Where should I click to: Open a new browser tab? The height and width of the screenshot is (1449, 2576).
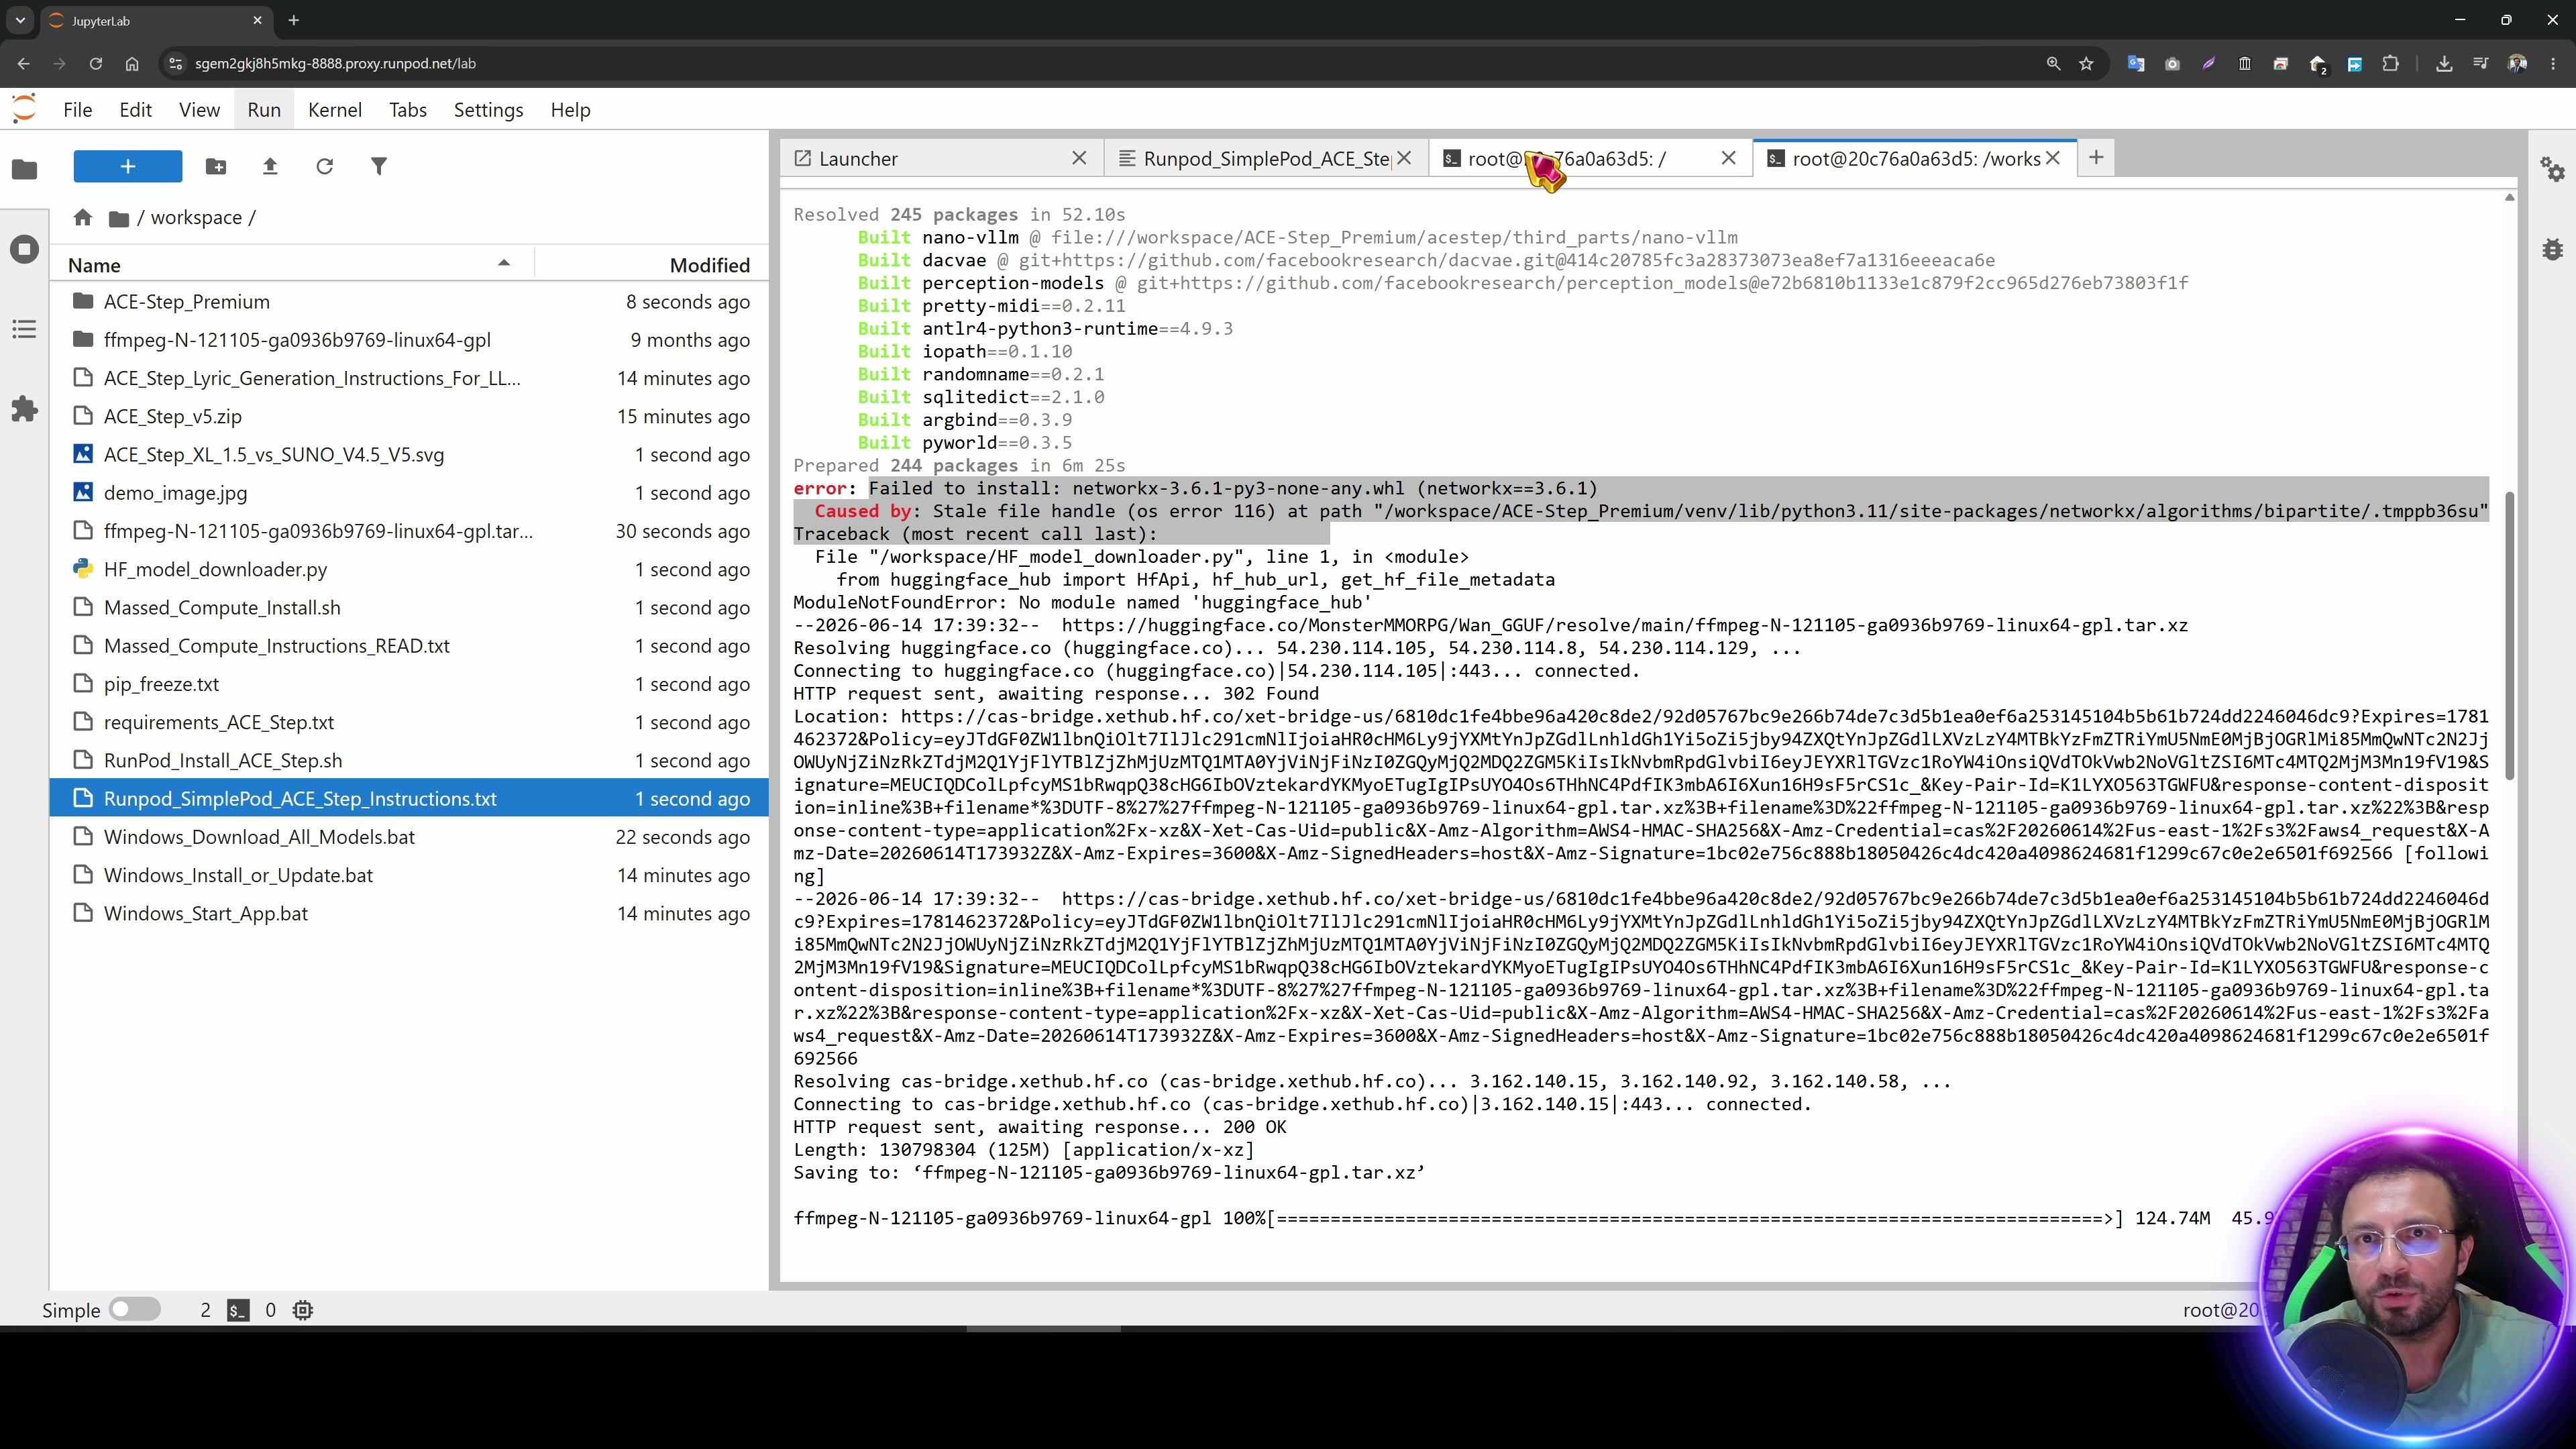[x=294, y=20]
